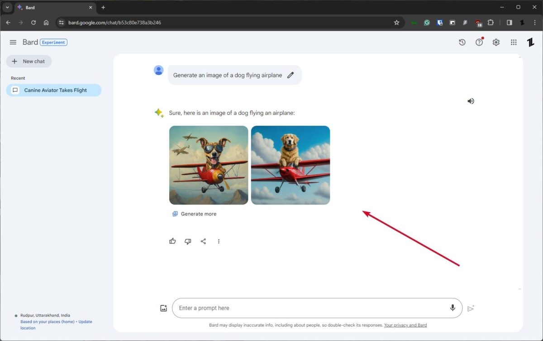Click the prompt input field
This screenshot has height=341, width=543.
pos(294,308)
